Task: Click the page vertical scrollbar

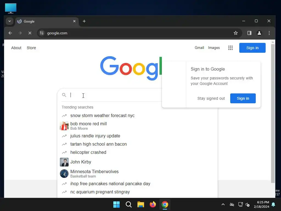Action: point(273,113)
